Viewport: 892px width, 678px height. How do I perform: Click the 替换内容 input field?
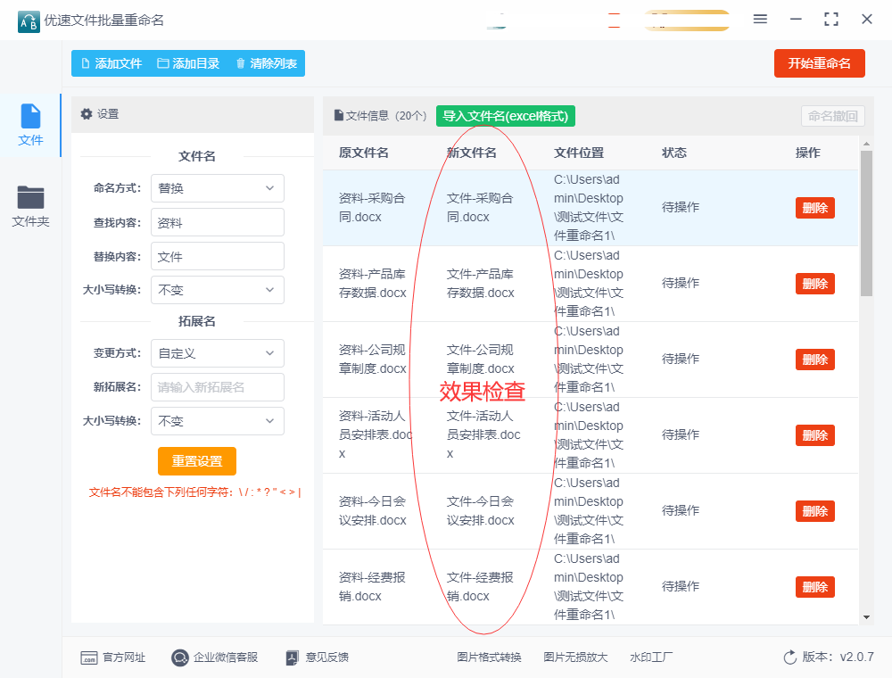pos(218,257)
